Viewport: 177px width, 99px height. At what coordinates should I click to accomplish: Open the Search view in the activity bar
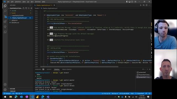(x=5, y=11)
